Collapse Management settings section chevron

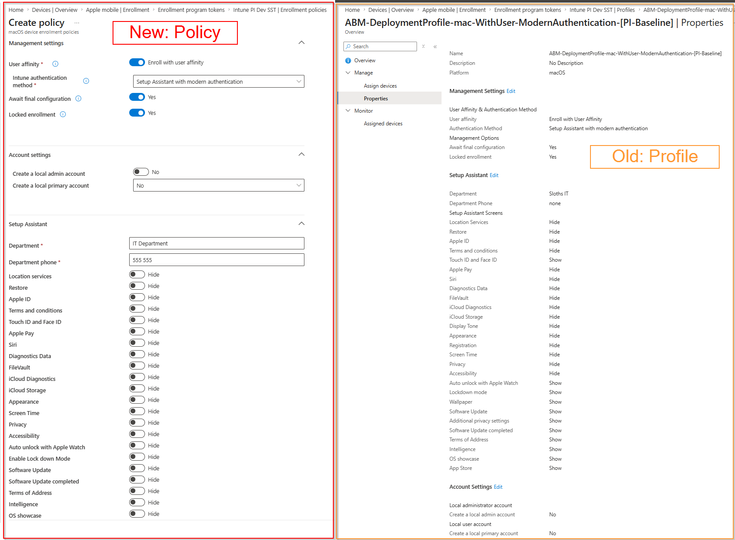pos(301,43)
